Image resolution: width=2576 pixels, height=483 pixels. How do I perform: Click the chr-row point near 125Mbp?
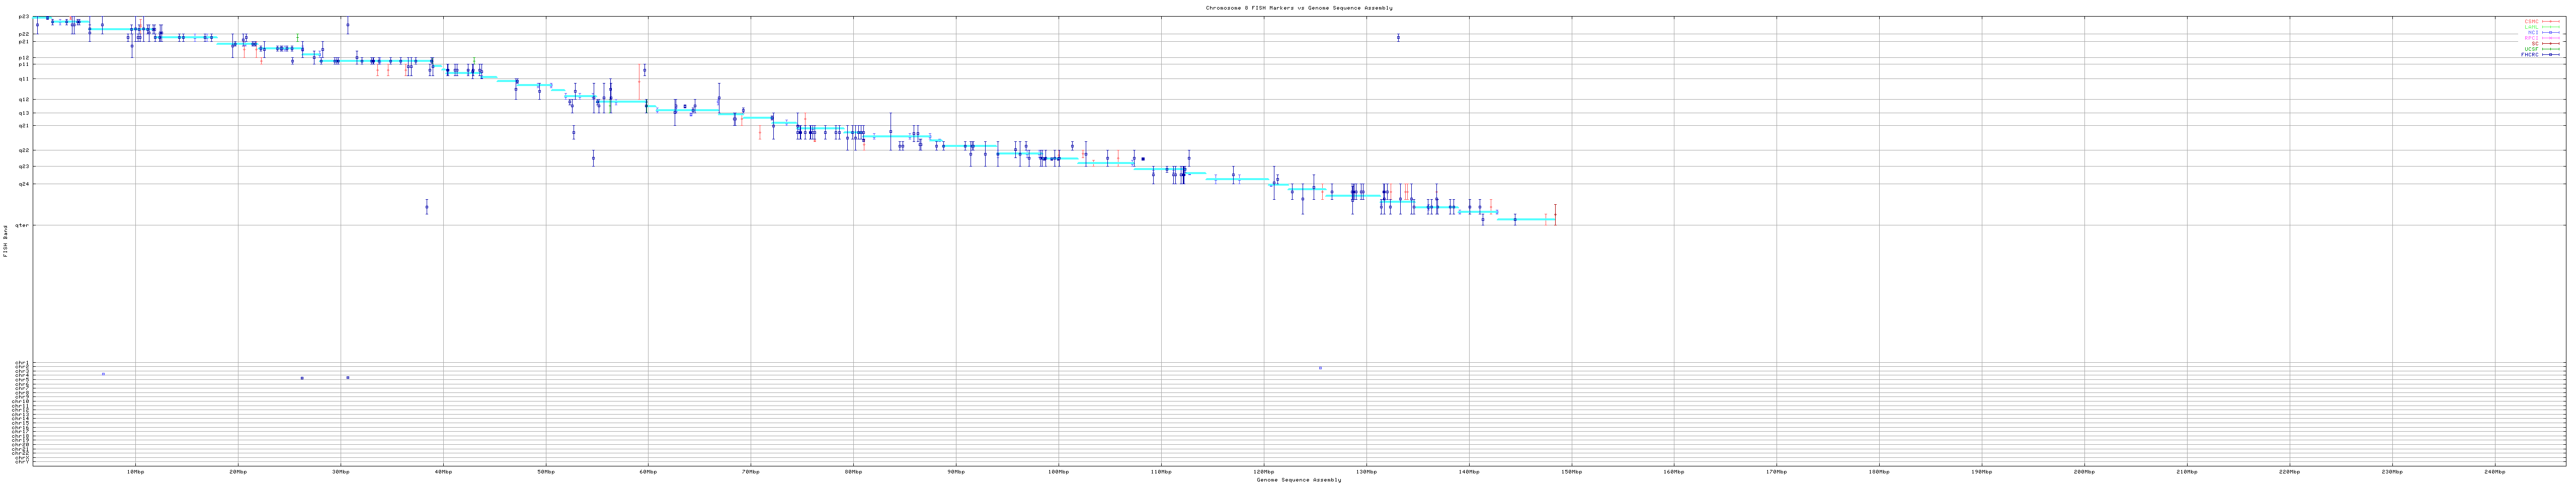pos(1320,368)
